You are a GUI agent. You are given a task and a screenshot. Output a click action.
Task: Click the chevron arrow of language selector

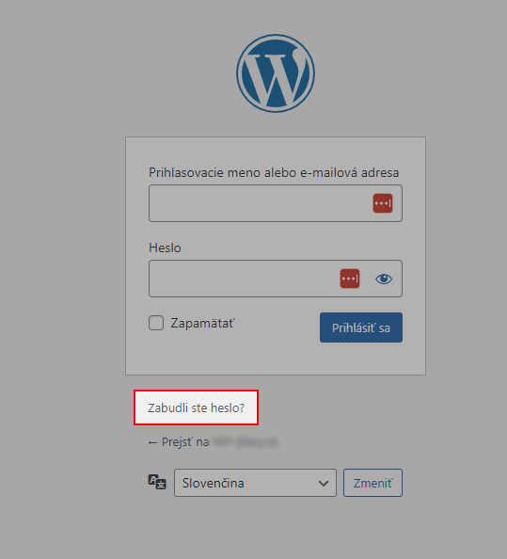tap(324, 484)
